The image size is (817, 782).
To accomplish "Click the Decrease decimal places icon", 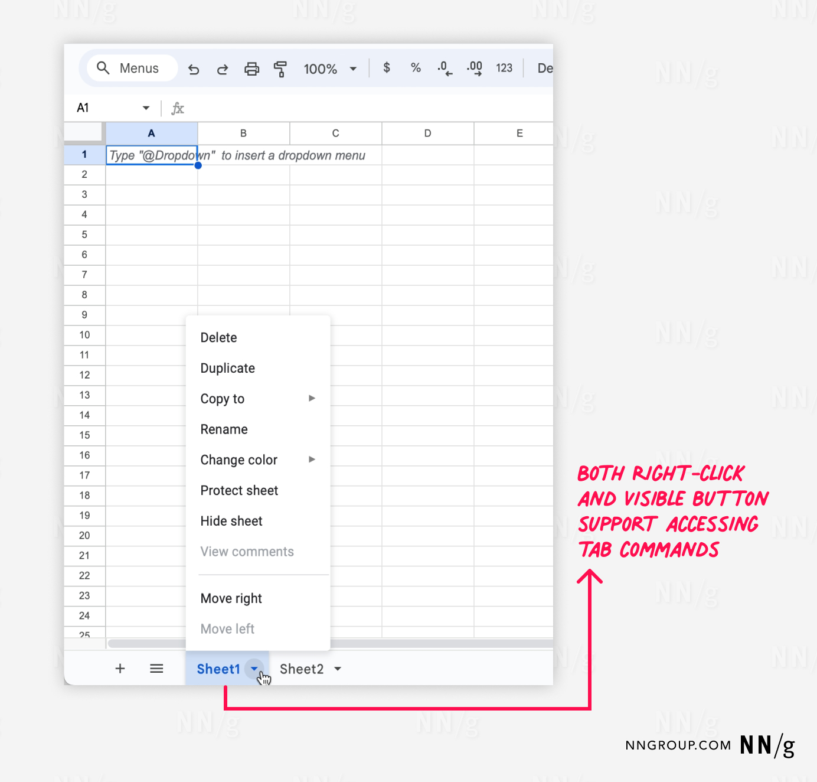I will pos(445,69).
